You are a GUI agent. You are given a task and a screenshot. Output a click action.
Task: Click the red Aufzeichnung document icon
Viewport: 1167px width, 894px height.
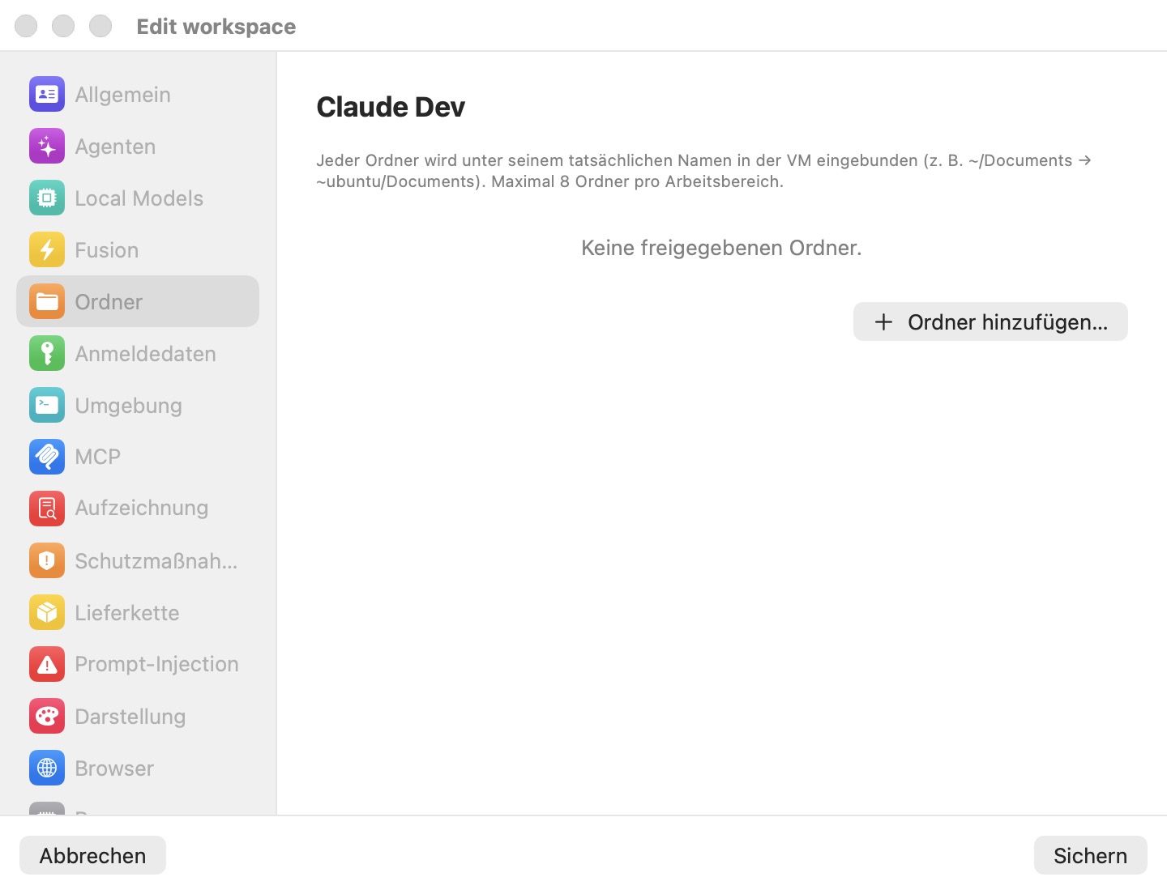click(x=47, y=509)
